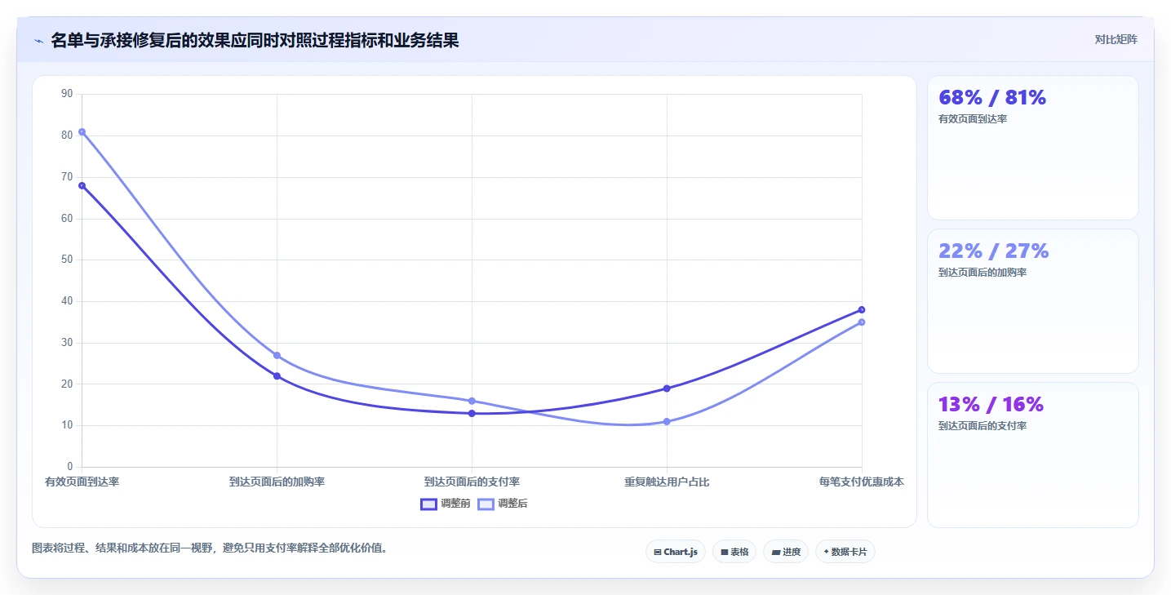Toggle the 调整后 series legend swatch
This screenshot has height=595, width=1171.
point(486,504)
